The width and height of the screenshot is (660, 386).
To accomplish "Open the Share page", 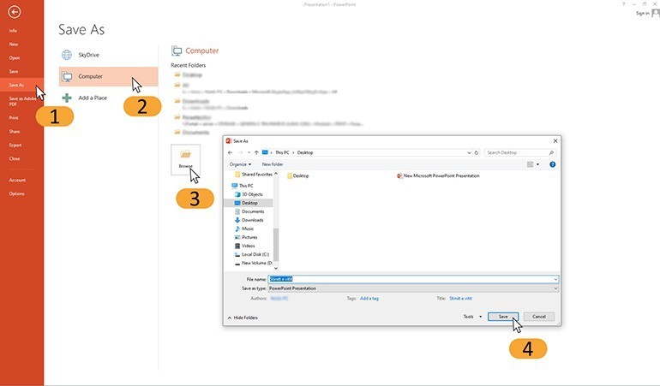I will (x=15, y=132).
